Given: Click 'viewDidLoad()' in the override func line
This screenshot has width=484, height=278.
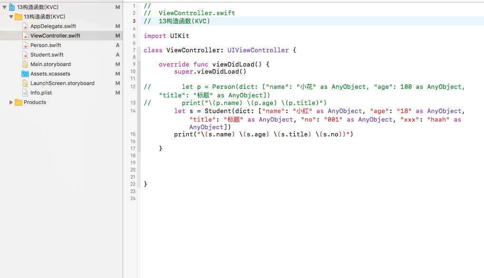Looking at the screenshot, I should 237,64.
